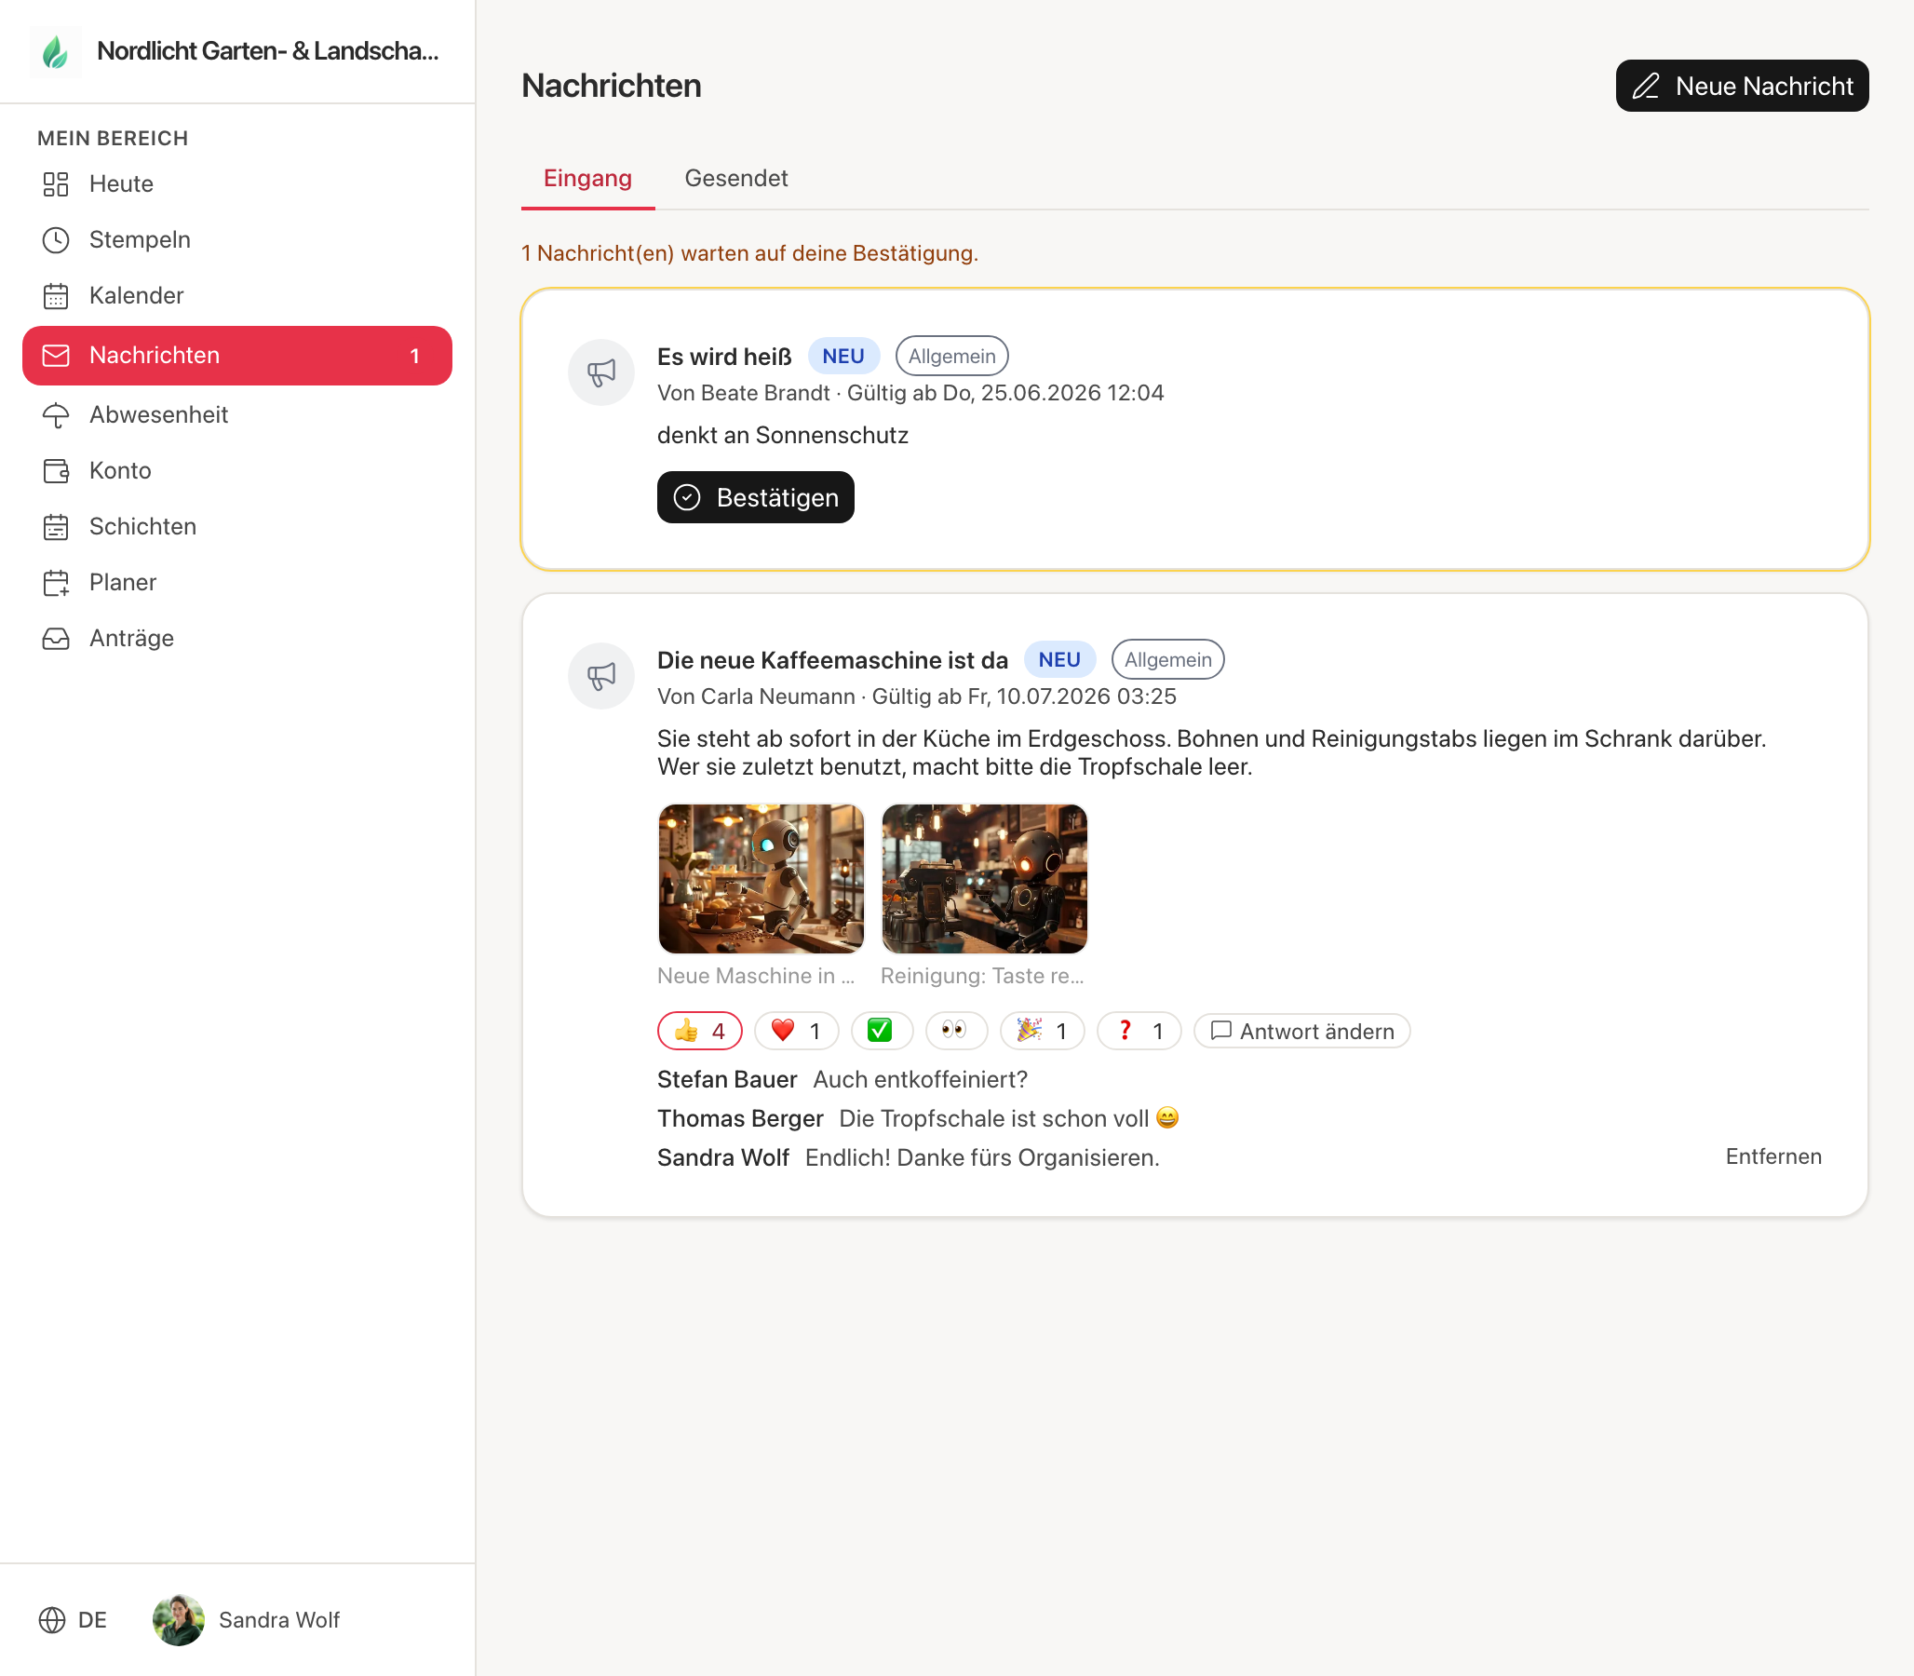Click the Bestätigen button
Image resolution: width=1914 pixels, height=1676 pixels.
[756, 497]
